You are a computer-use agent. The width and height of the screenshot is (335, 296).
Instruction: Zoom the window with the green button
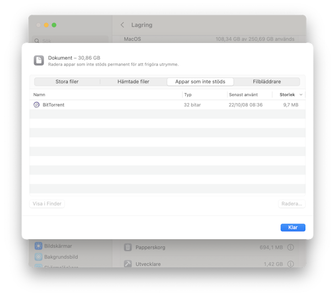pos(54,25)
